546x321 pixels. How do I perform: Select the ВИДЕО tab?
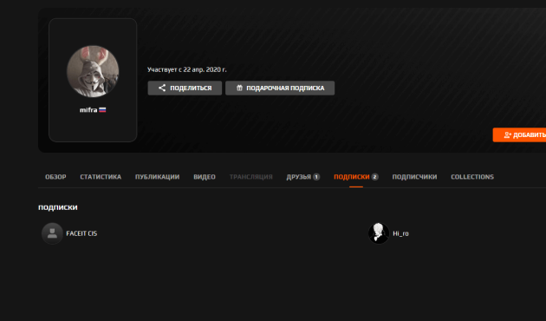(x=205, y=177)
